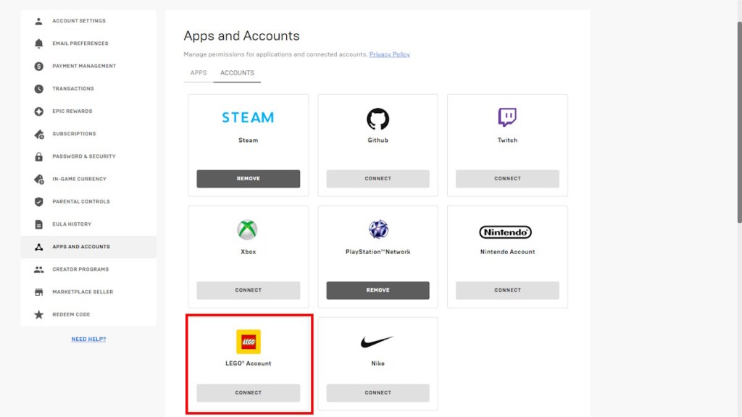Click the NEED HELP? link
This screenshot has width=742, height=417.
[x=88, y=338]
